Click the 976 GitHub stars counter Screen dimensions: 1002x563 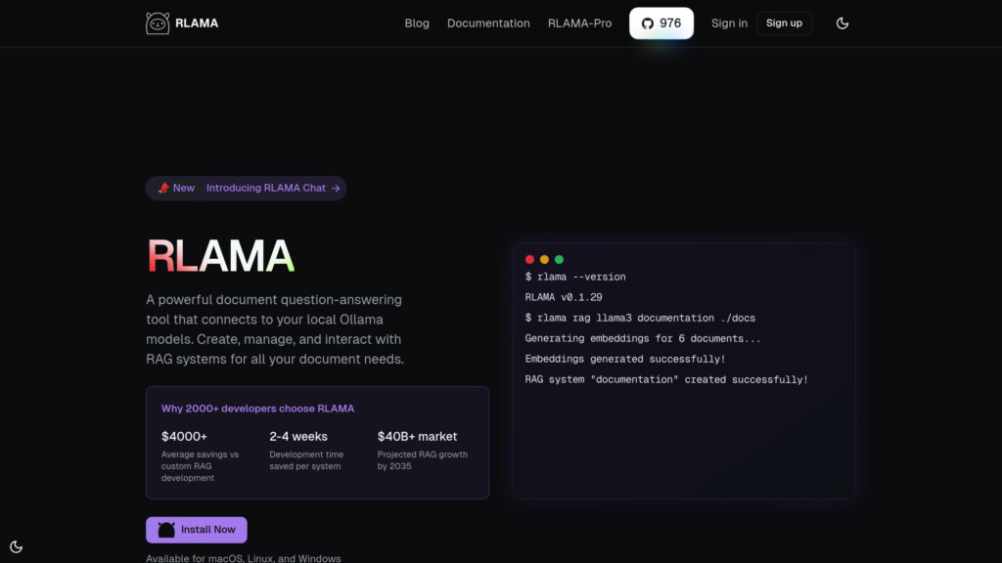(669, 22)
